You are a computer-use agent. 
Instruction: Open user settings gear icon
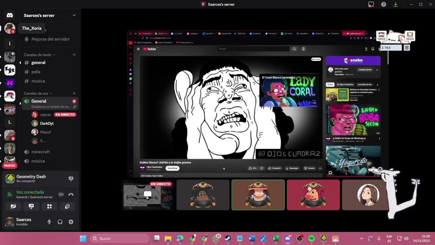[71, 222]
